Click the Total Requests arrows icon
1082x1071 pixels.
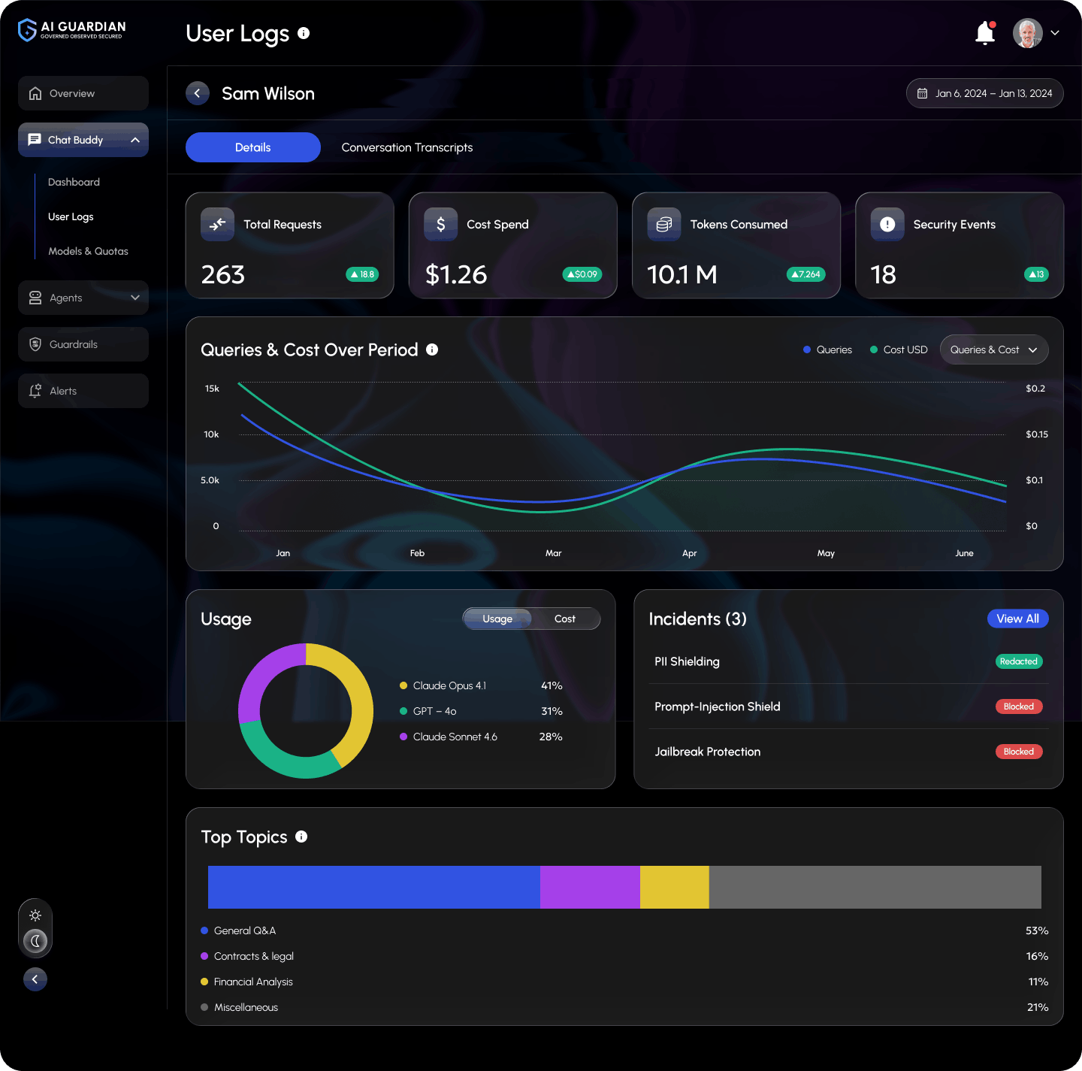click(217, 224)
